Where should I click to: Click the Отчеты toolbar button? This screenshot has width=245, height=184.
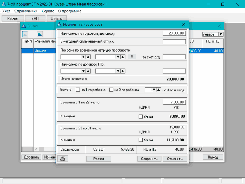[57, 18]
